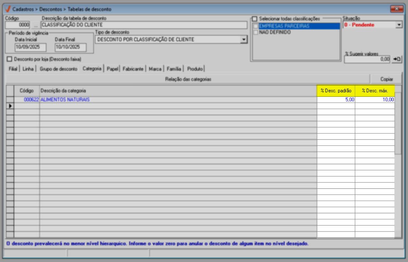Viewport: 408px width, 262px height.
Task: Select category code 000622 cell
Action: 27,100
